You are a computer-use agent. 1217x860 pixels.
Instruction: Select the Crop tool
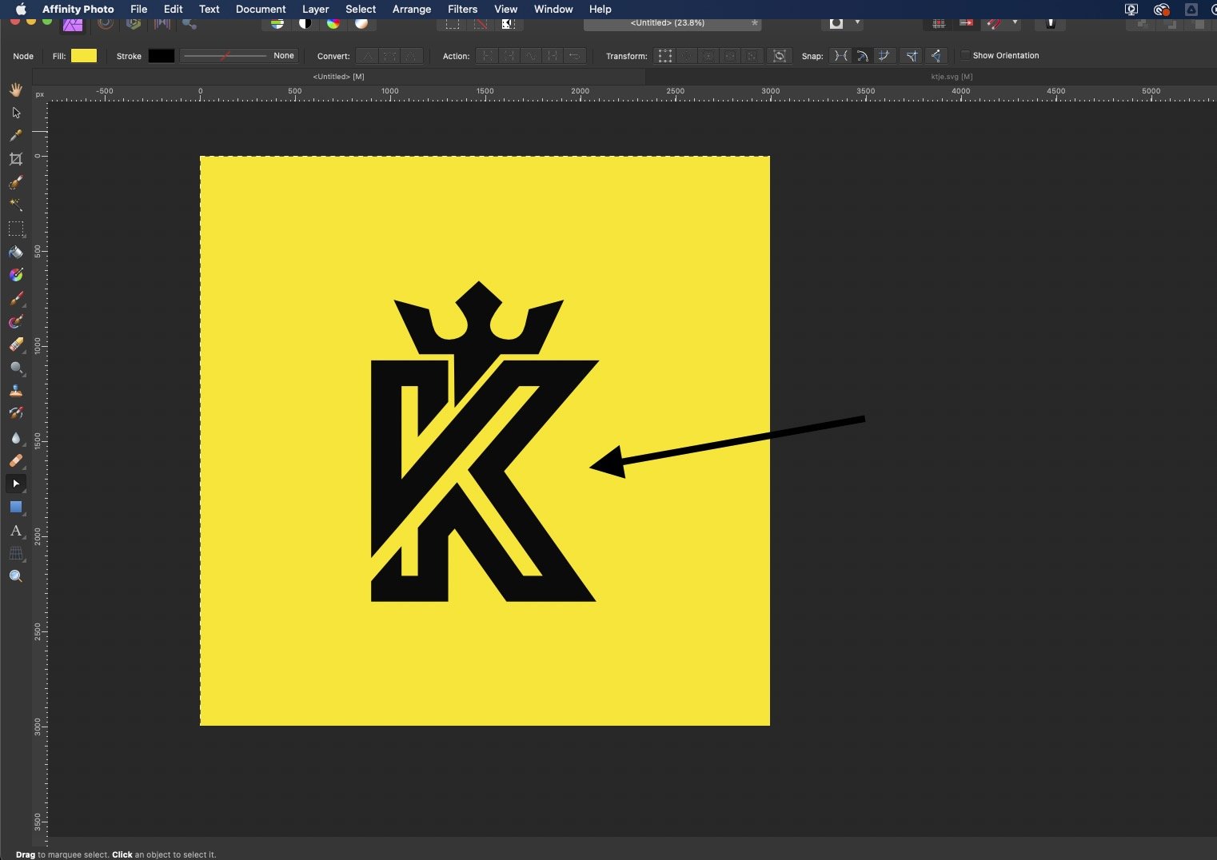pos(16,159)
